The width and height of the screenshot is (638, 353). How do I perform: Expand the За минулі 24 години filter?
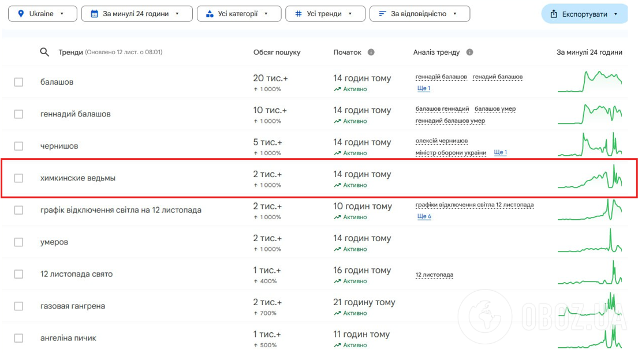(x=135, y=14)
